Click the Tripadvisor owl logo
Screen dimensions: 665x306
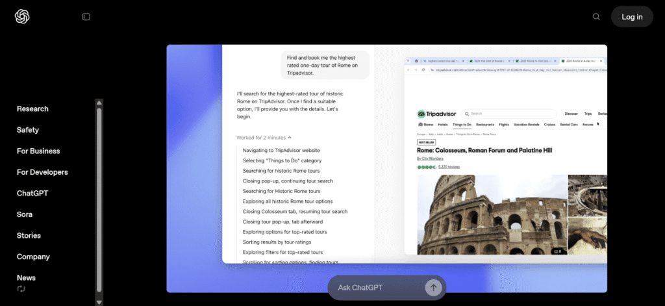[x=421, y=114]
